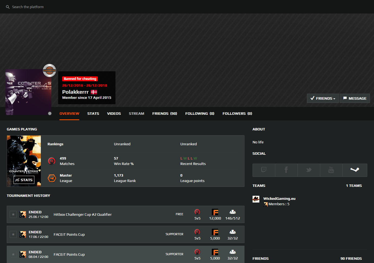Click the skill level 10 icon

tap(52, 161)
